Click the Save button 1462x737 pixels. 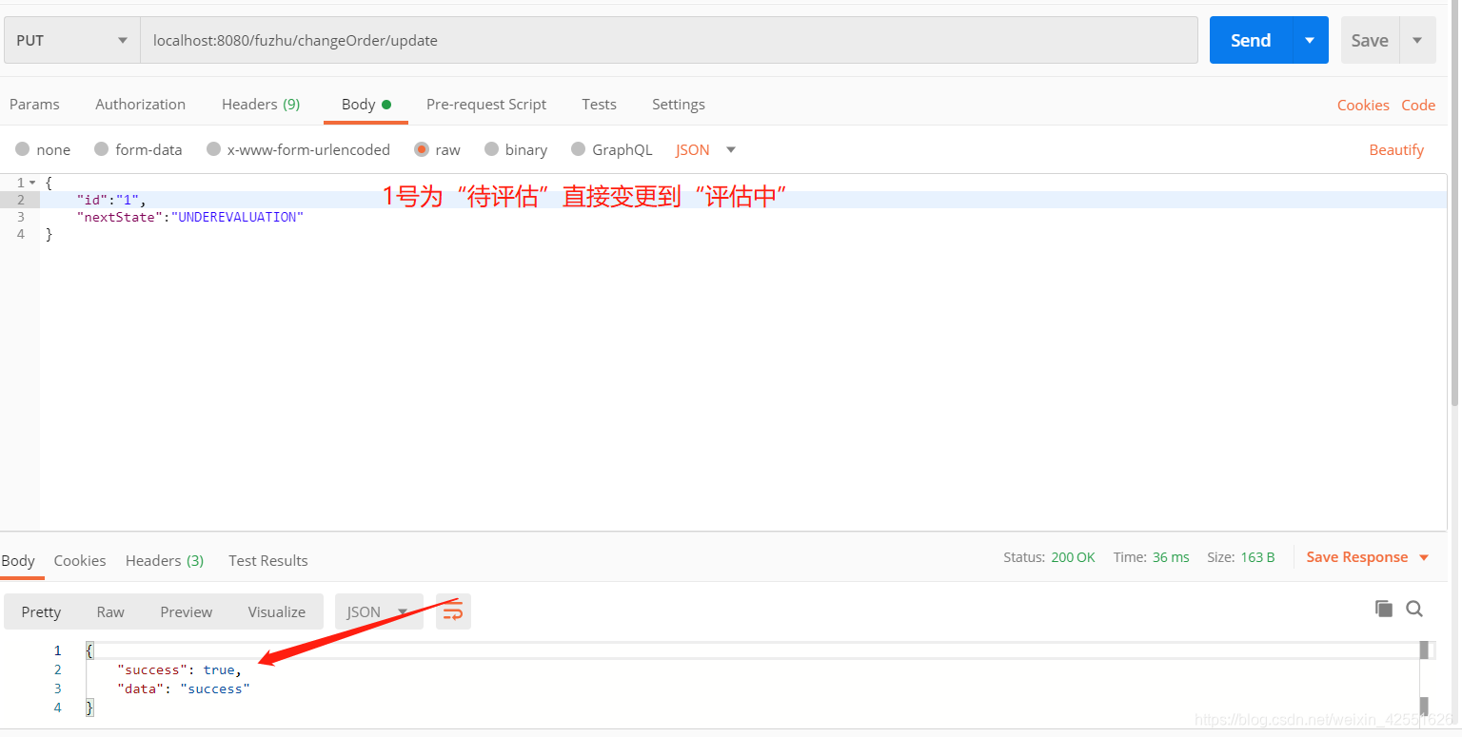[1370, 40]
